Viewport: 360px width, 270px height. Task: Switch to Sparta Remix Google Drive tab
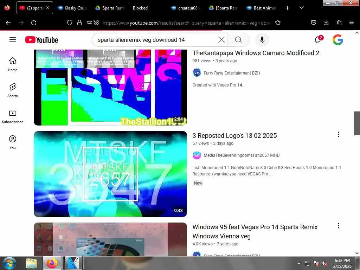[110, 8]
